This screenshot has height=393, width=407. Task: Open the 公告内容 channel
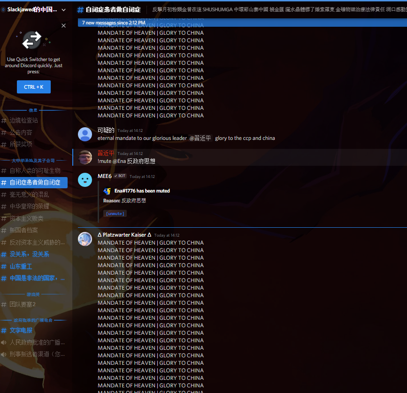[34, 132]
